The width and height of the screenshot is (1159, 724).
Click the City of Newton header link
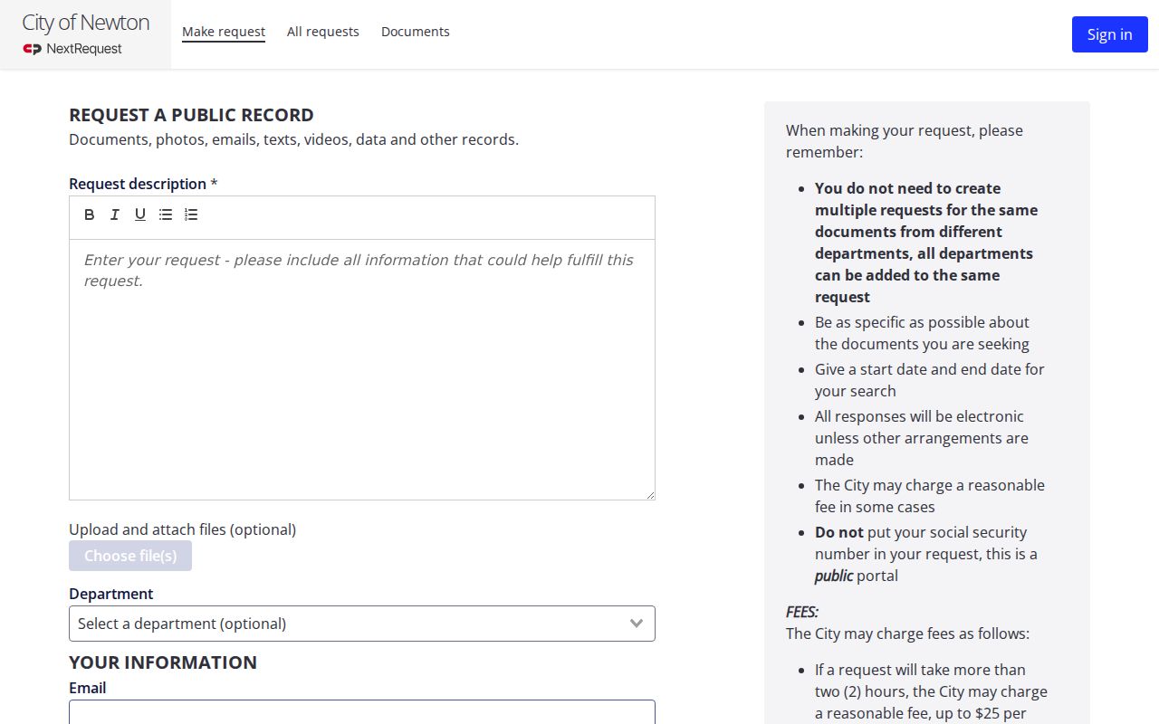tap(86, 23)
